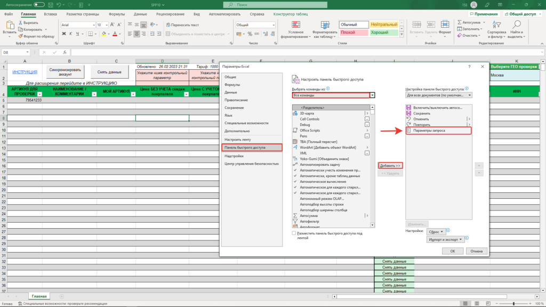Image resolution: width=546 pixels, height=307 pixels.
Task: Toggle bold Ж formatting
Action: click(x=64, y=34)
